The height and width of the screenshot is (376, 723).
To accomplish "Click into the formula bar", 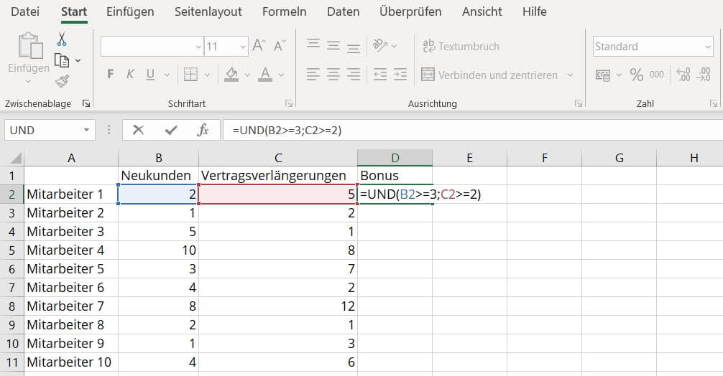I will [x=473, y=131].
